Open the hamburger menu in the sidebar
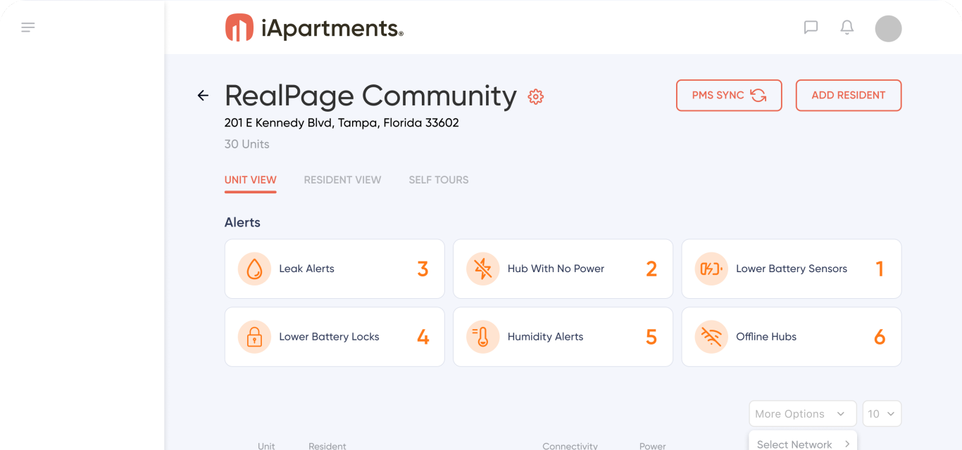Screen dimensions: 962x450 [x=28, y=27]
